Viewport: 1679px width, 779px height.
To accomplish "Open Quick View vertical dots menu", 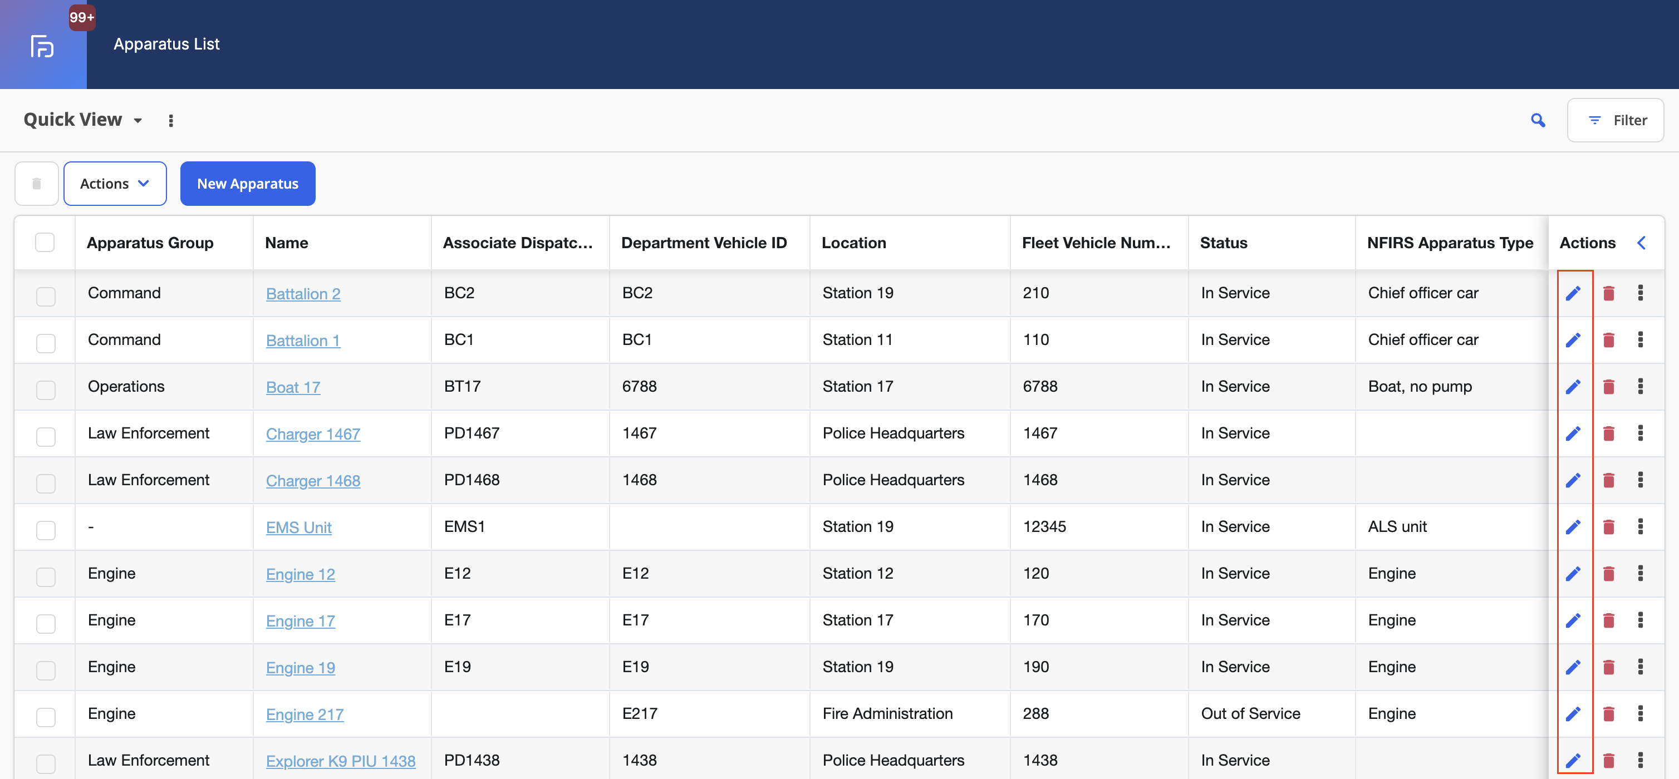I will tap(171, 121).
